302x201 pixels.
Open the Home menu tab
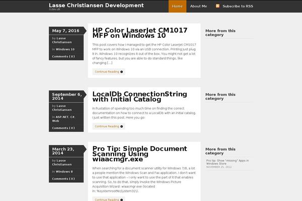(x=177, y=6)
